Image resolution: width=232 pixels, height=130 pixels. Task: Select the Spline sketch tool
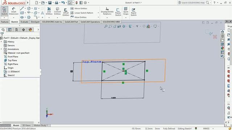[x=36, y=9]
